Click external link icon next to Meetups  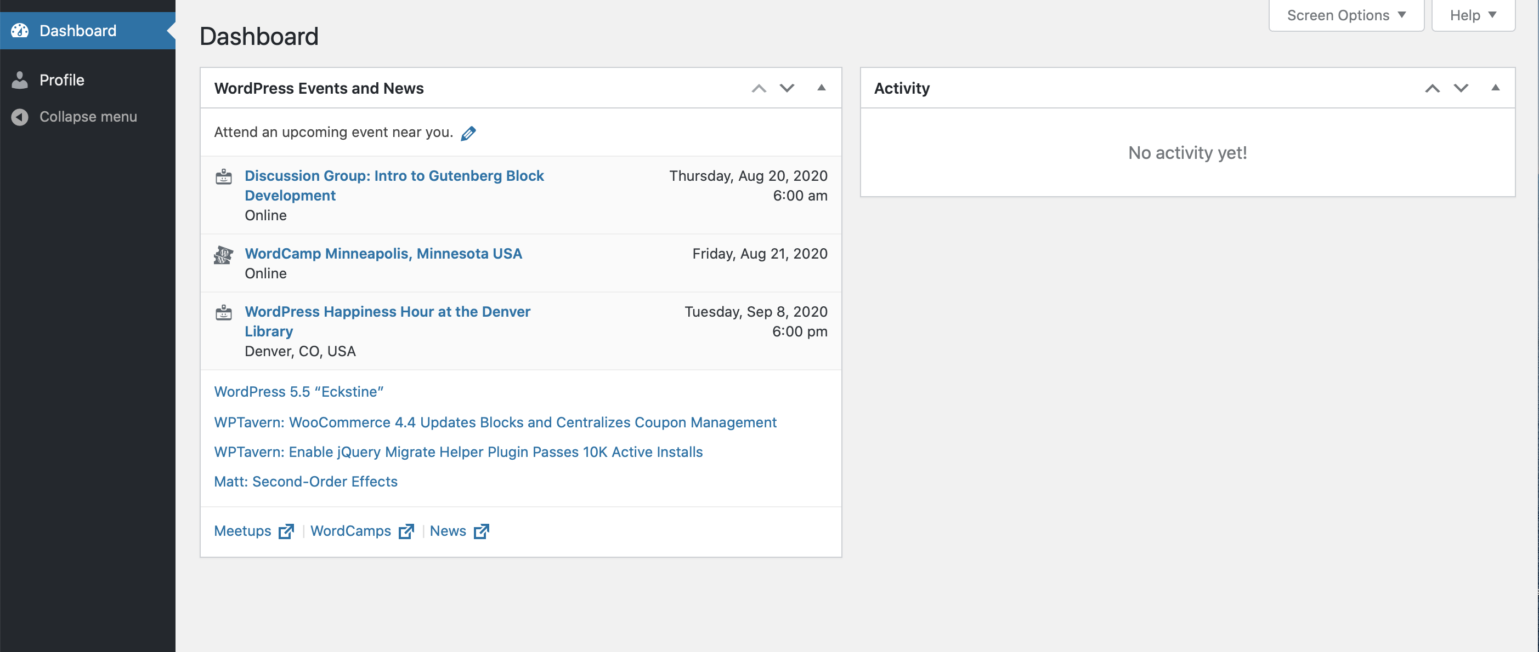(x=286, y=531)
